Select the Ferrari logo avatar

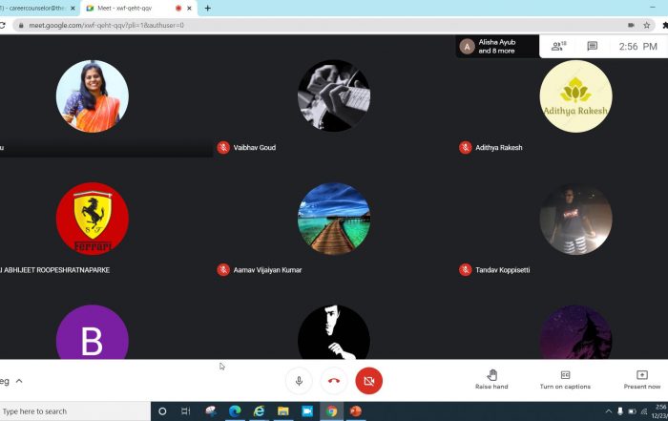pos(92,219)
